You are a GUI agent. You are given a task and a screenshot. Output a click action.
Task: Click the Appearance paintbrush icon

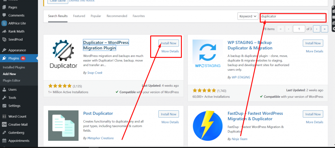4,50
